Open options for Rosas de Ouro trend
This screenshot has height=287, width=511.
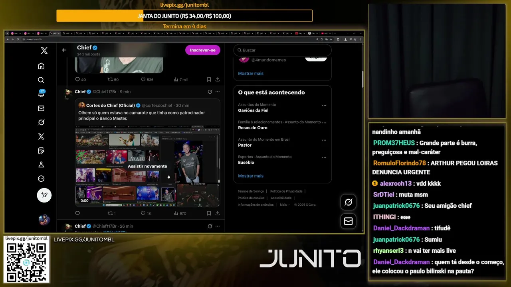324,123
